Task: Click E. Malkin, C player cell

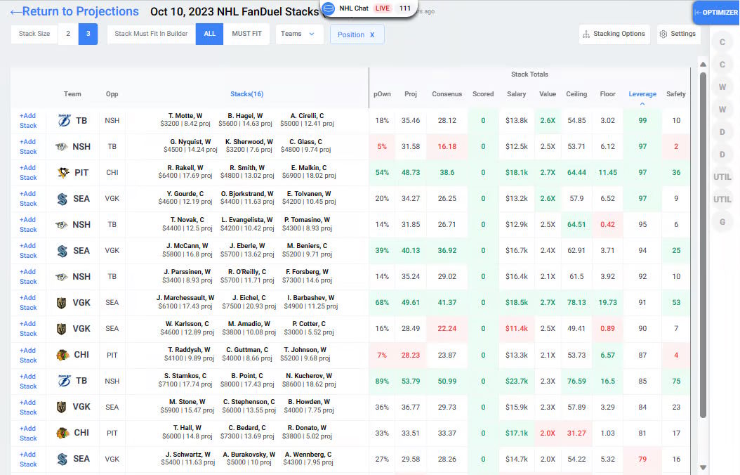Action: tap(309, 172)
